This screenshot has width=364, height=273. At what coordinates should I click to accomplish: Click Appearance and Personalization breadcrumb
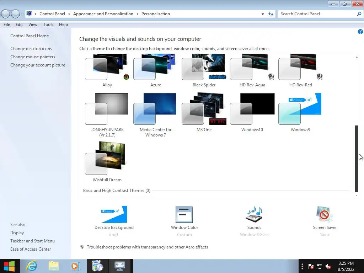pyautogui.click(x=103, y=14)
